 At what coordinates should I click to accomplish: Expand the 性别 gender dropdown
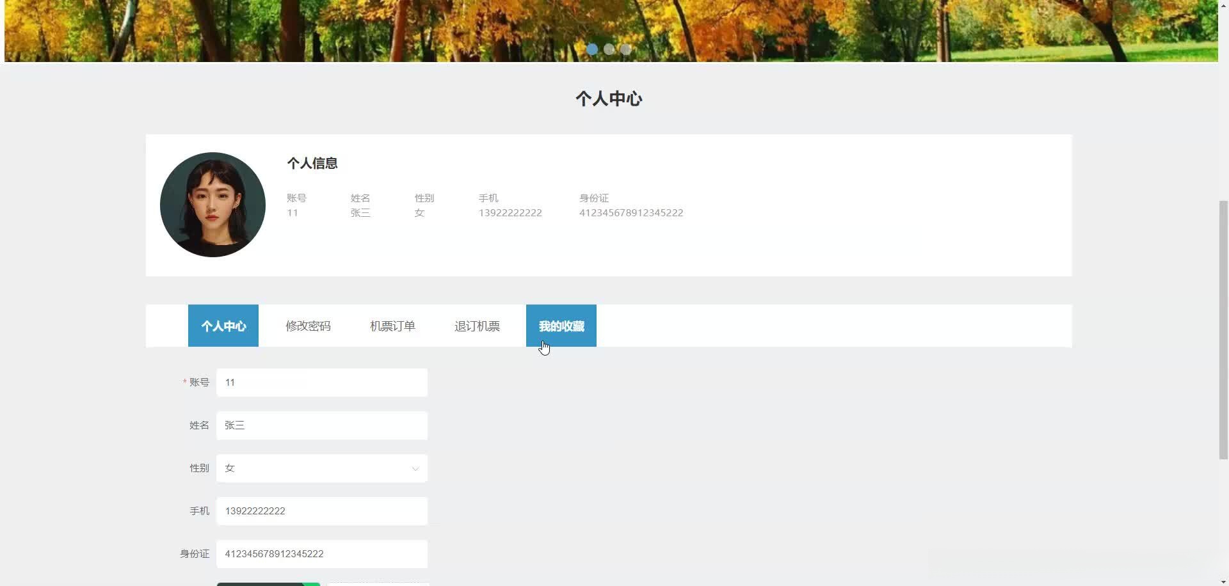click(321, 468)
